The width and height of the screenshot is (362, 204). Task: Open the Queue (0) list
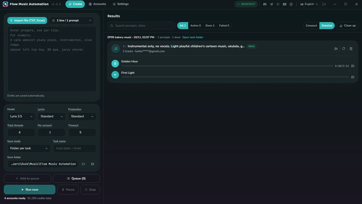(x=76, y=178)
